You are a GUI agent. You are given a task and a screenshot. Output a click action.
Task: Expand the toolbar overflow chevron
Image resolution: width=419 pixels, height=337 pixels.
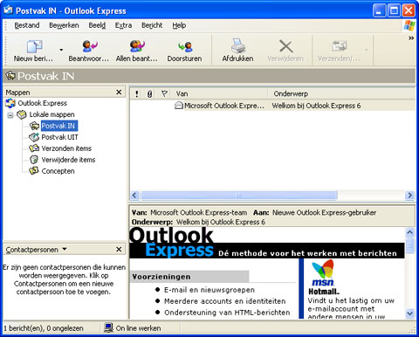[x=411, y=38]
